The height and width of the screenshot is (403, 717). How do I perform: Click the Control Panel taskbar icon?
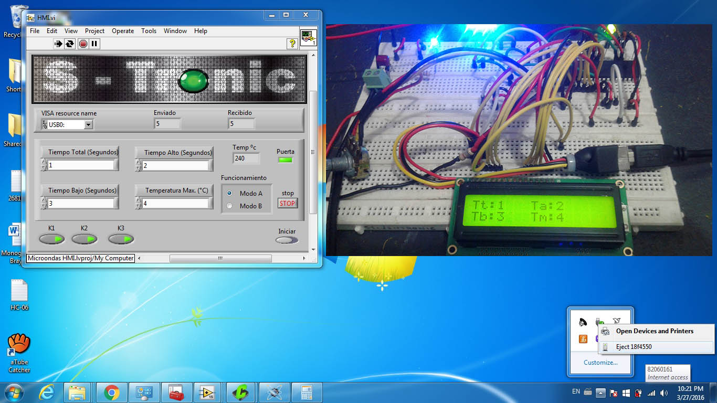[143, 393]
